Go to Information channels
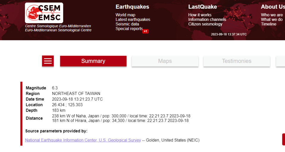The width and height of the screenshot is (285, 152). [x=207, y=20]
